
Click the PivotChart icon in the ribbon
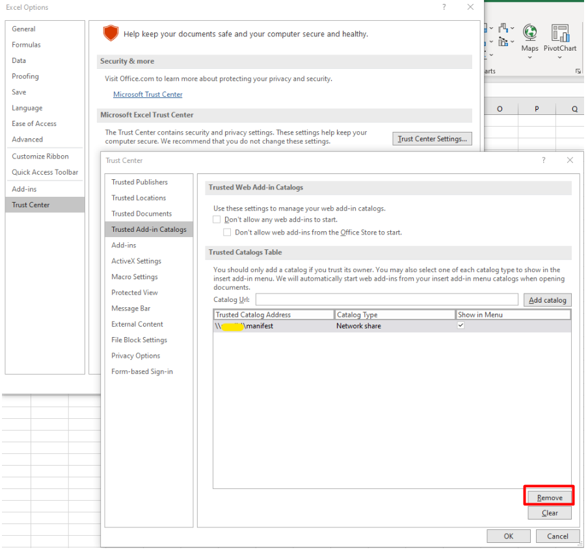(x=560, y=33)
